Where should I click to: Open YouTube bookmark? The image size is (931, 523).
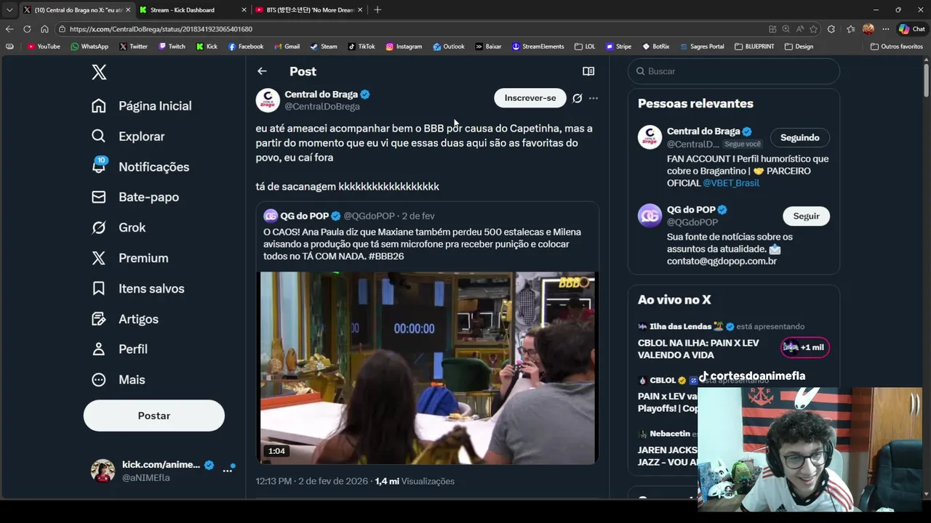pyautogui.click(x=44, y=46)
